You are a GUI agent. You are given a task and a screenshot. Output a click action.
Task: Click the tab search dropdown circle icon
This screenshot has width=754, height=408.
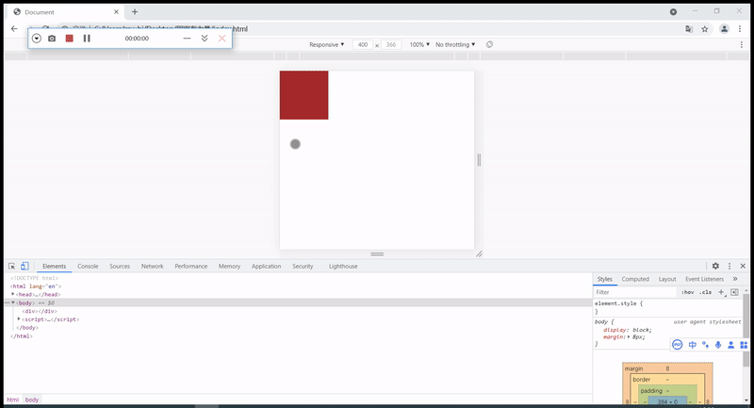click(673, 12)
